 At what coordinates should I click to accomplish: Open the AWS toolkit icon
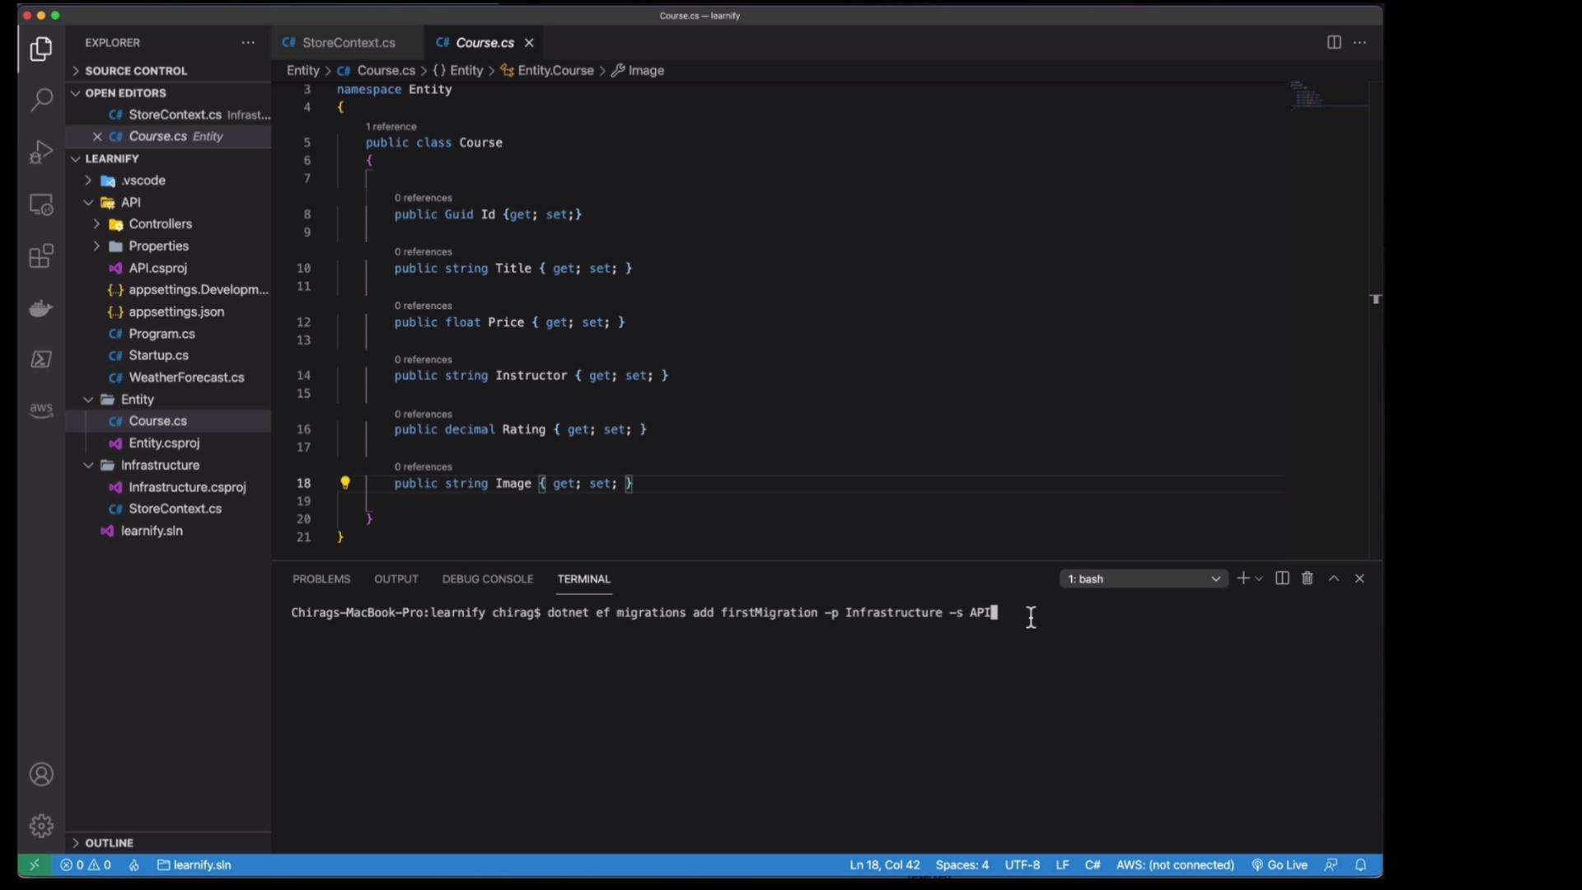41,410
